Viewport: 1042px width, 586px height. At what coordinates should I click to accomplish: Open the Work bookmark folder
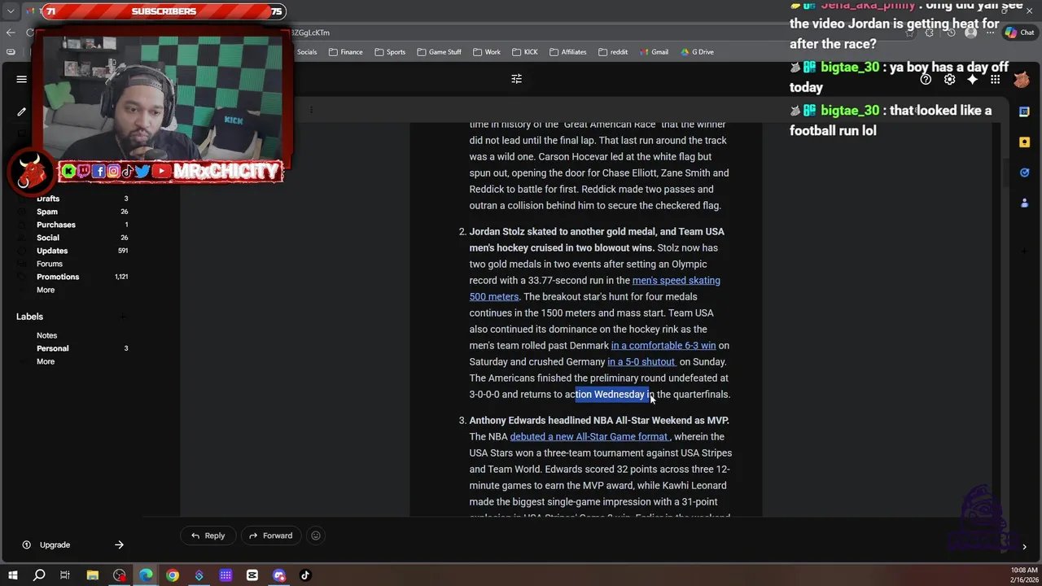click(487, 52)
